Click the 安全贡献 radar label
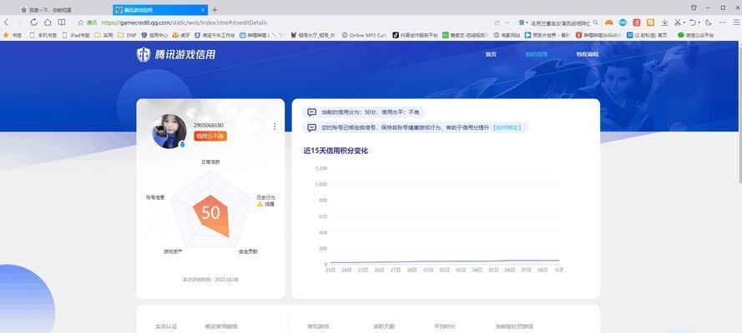The height and width of the screenshot is (333, 742). point(249,252)
